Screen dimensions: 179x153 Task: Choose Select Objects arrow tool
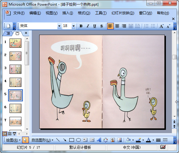pos(25,140)
